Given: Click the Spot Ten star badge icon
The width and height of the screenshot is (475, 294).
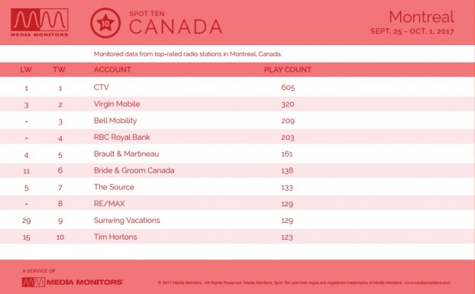Looking at the screenshot, I should tap(105, 23).
